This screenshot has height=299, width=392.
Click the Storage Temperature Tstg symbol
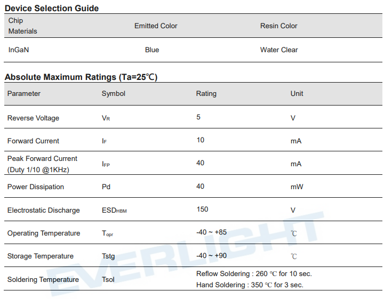click(108, 256)
